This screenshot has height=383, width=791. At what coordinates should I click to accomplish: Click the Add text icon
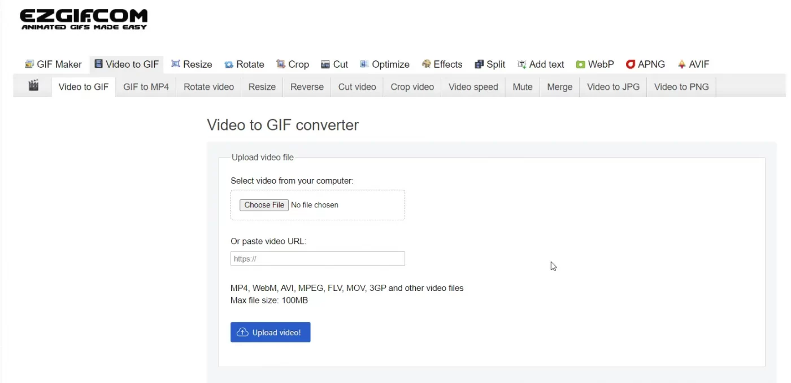[522, 64]
